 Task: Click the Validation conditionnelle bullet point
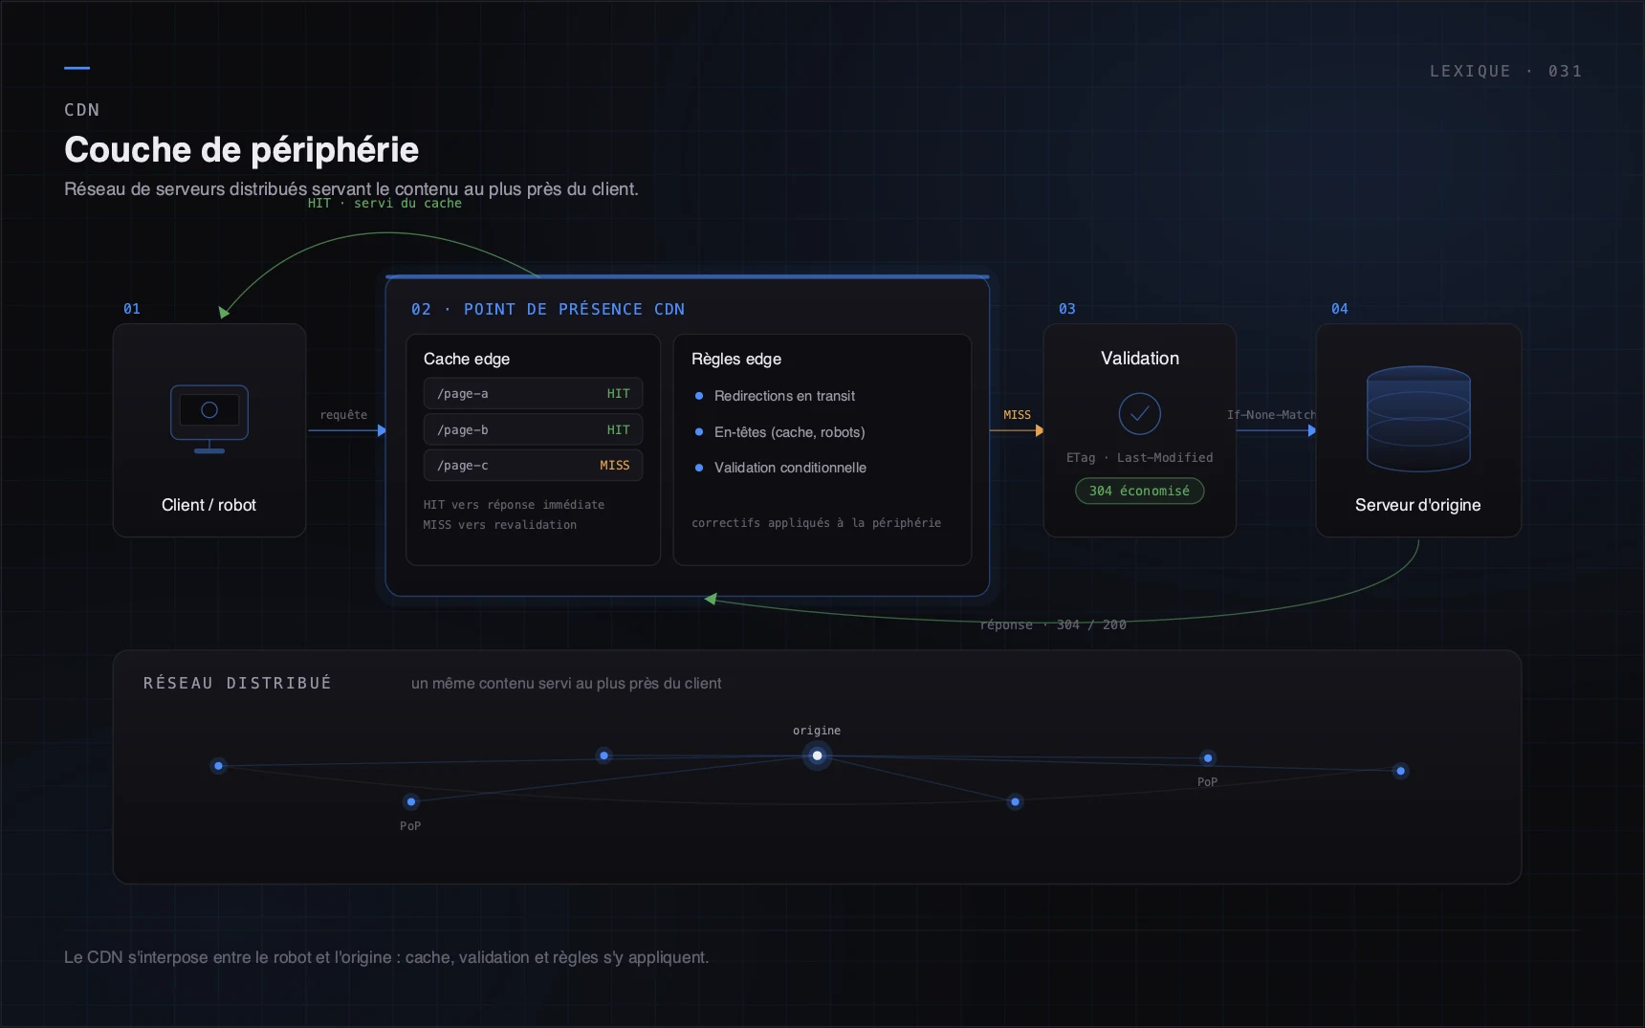click(699, 468)
